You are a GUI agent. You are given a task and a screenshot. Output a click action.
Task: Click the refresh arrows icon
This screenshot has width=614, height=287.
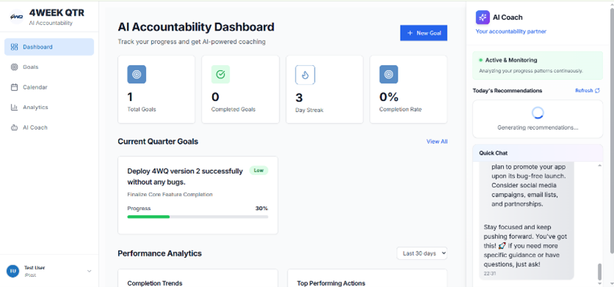[x=597, y=90]
